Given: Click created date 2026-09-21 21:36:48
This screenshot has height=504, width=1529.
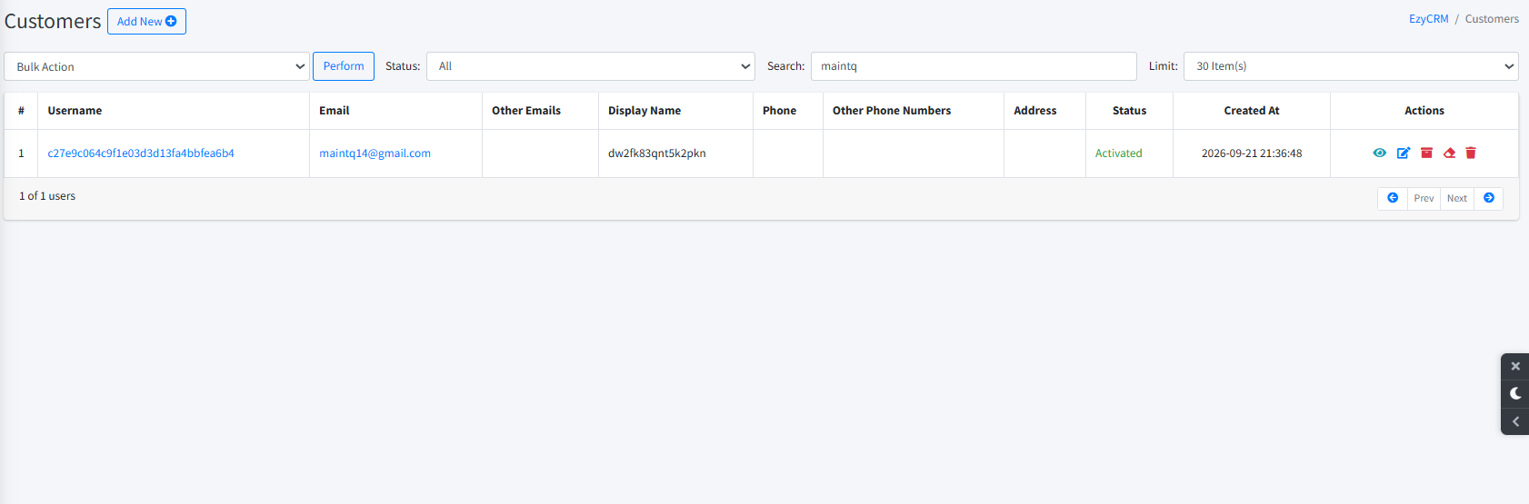Looking at the screenshot, I should point(1252,153).
